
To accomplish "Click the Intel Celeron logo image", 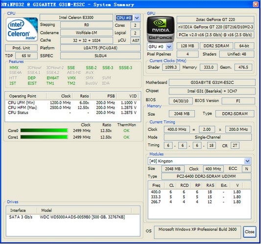I will (x=22, y=29).
